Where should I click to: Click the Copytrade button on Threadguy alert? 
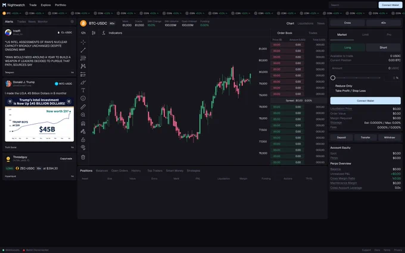[x=66, y=158]
